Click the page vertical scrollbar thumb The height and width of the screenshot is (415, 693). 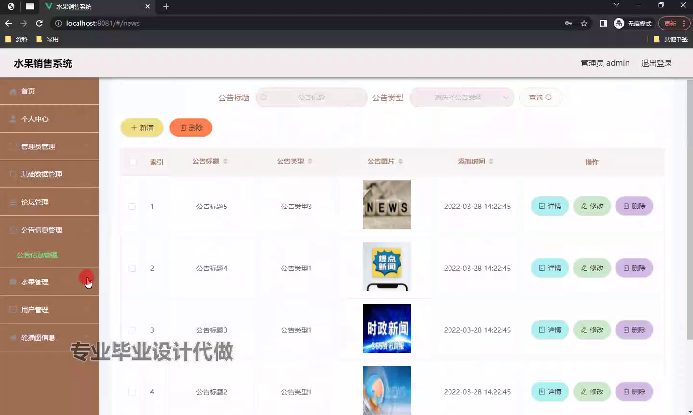690,209
